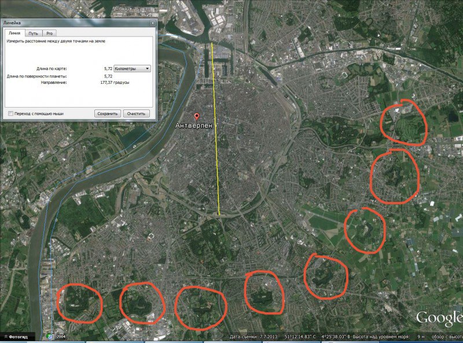Close the Линейка ruler dialog

pyautogui.click(x=152, y=22)
